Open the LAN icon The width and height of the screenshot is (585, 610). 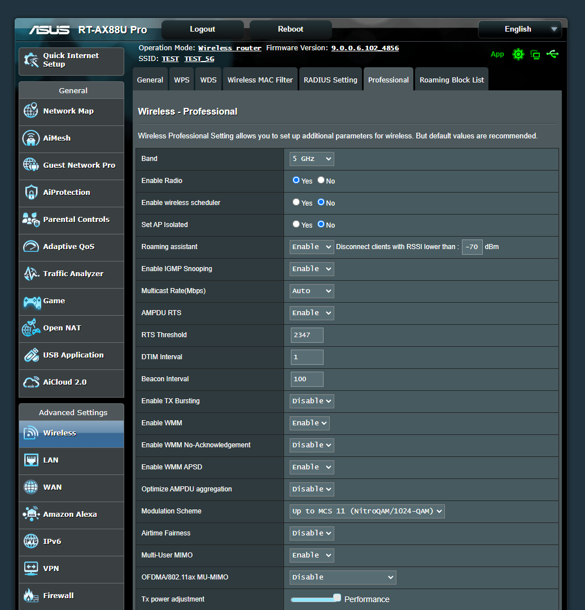click(30, 460)
